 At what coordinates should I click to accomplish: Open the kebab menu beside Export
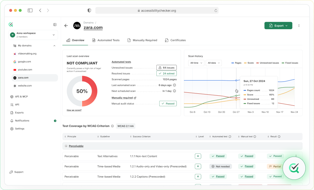(x=299, y=25)
